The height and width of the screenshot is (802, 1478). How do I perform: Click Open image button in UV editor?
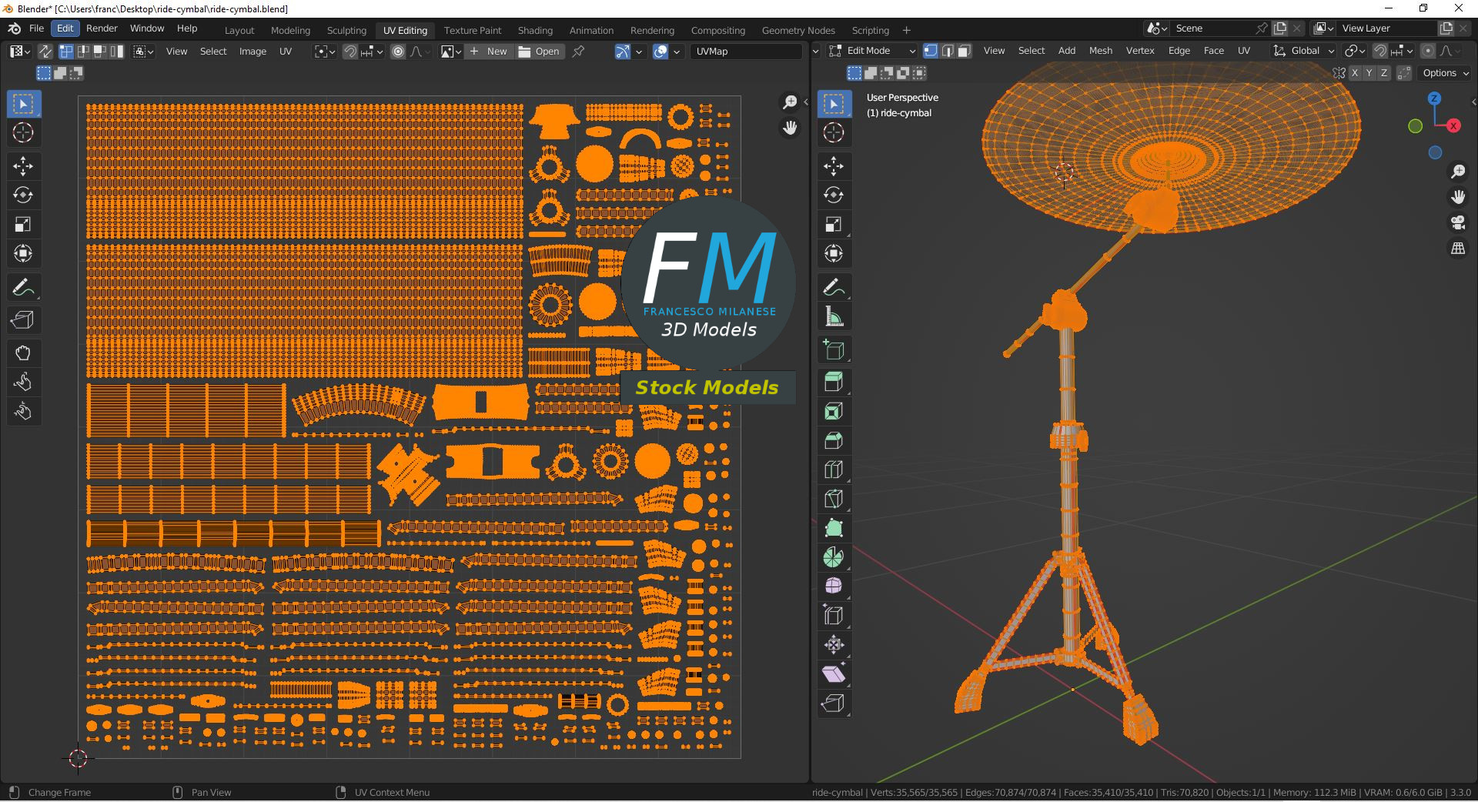539,52
